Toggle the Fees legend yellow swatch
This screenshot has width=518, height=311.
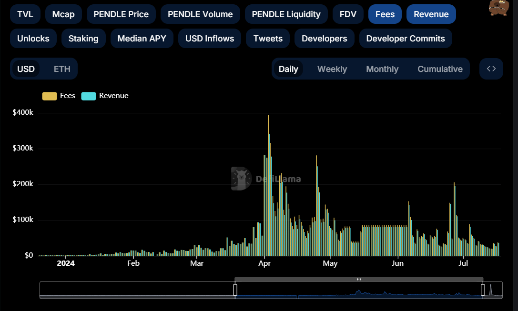(x=49, y=96)
